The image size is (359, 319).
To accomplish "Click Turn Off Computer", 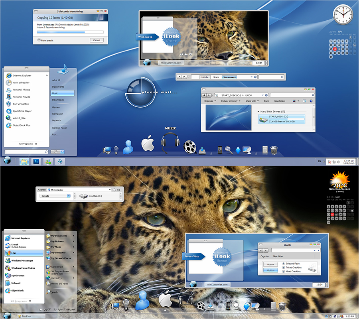I will (64, 309).
